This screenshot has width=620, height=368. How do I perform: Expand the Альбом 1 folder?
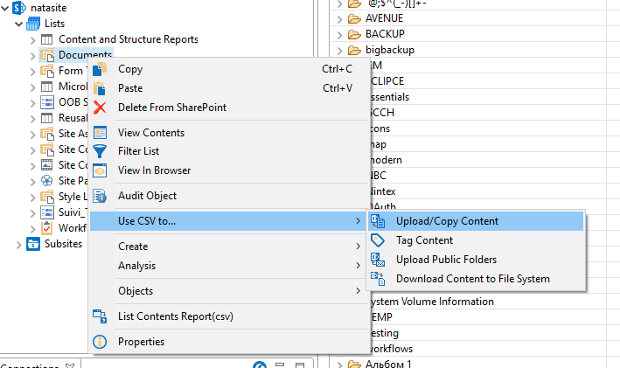click(x=339, y=365)
